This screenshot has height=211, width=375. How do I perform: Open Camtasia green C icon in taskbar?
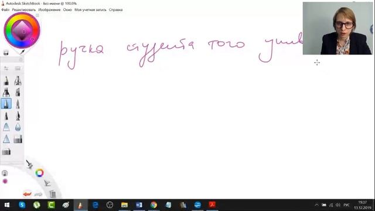tap(51, 205)
